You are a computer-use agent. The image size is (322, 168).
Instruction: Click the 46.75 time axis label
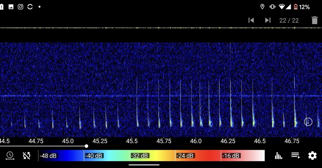point(292,141)
